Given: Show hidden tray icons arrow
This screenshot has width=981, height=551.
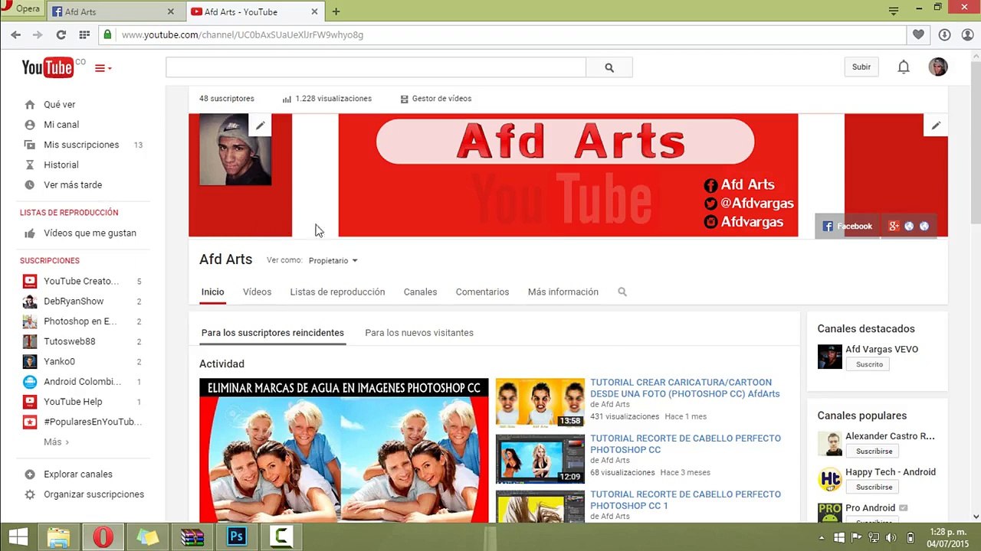Looking at the screenshot, I should 822,537.
